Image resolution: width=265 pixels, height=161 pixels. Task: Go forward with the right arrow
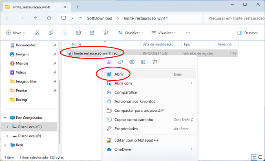(22, 18)
